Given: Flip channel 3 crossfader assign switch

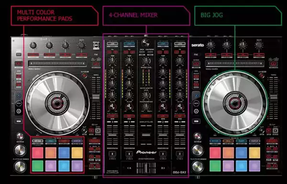Looking at the screenshot, I should (x=112, y=153).
